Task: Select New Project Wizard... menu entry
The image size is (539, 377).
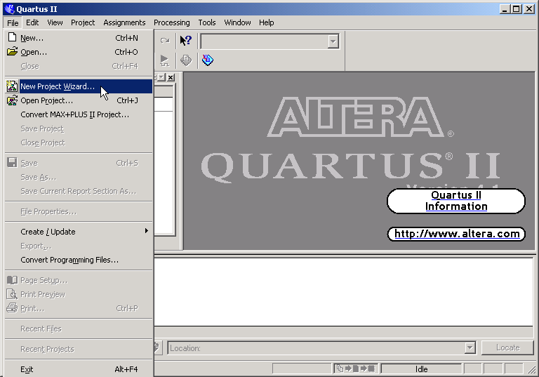Action: (79, 86)
